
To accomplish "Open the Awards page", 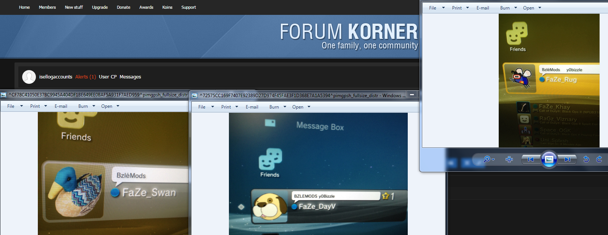I will pos(146,7).
